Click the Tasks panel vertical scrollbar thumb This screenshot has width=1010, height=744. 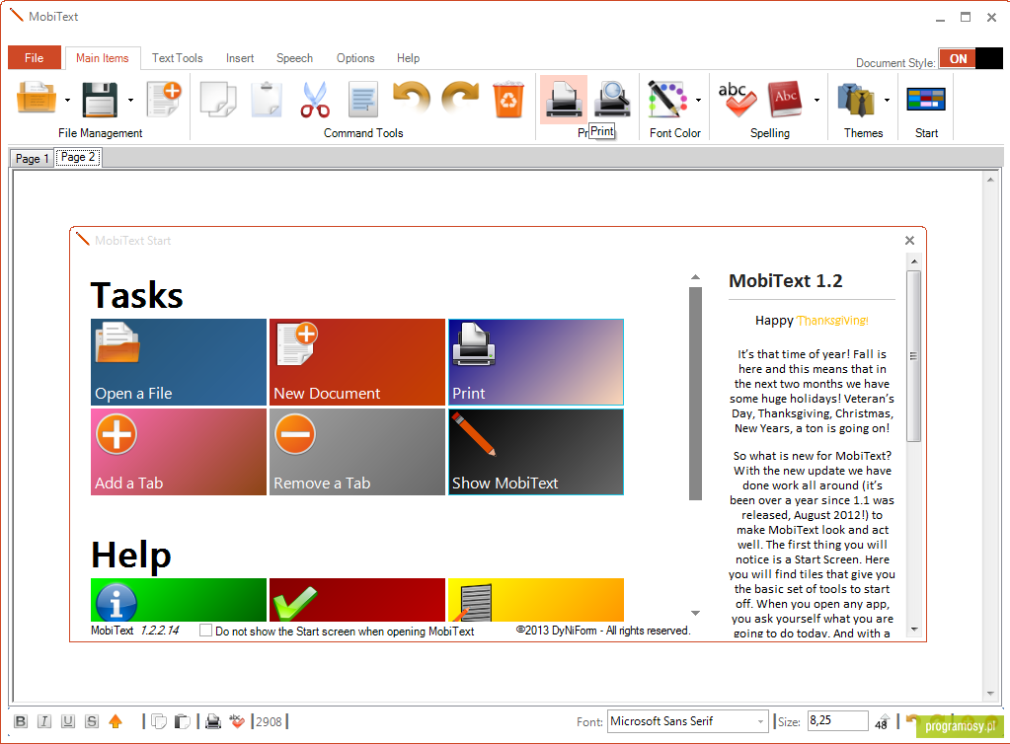tap(695, 394)
